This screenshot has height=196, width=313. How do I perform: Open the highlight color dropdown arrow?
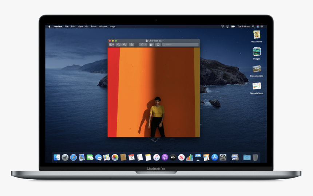(x=146, y=45)
